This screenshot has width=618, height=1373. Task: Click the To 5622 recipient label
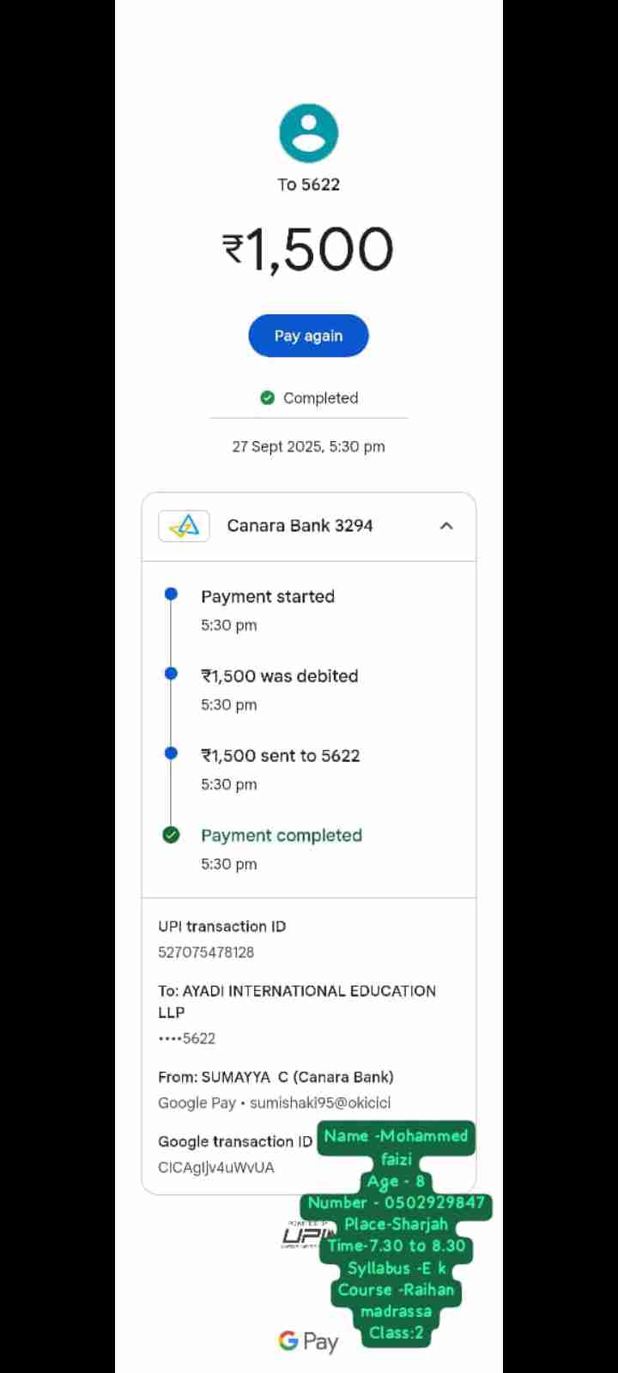click(x=309, y=184)
